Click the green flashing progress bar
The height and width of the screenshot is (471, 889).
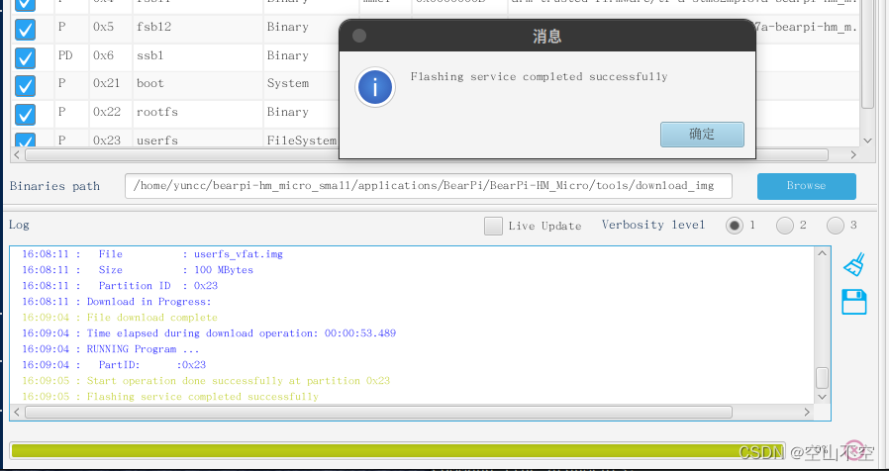coord(397,451)
